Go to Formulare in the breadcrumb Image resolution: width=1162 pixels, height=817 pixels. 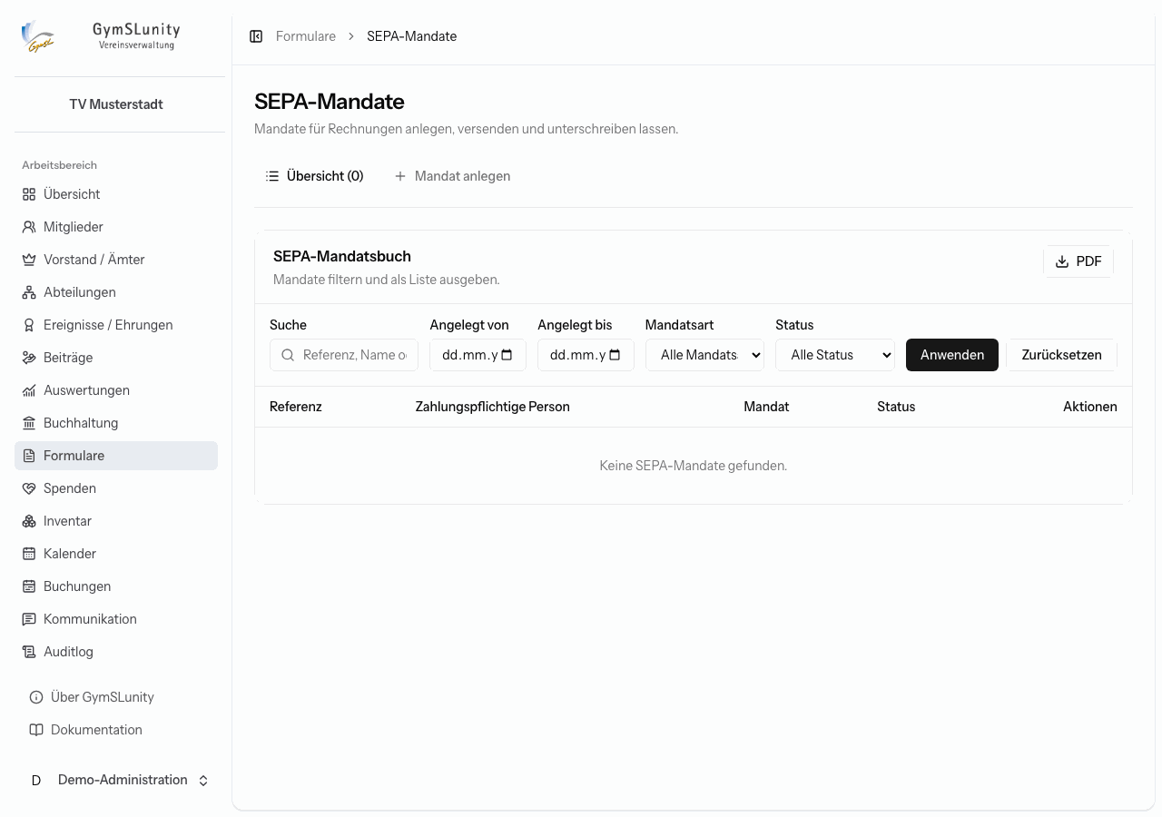pos(306,36)
